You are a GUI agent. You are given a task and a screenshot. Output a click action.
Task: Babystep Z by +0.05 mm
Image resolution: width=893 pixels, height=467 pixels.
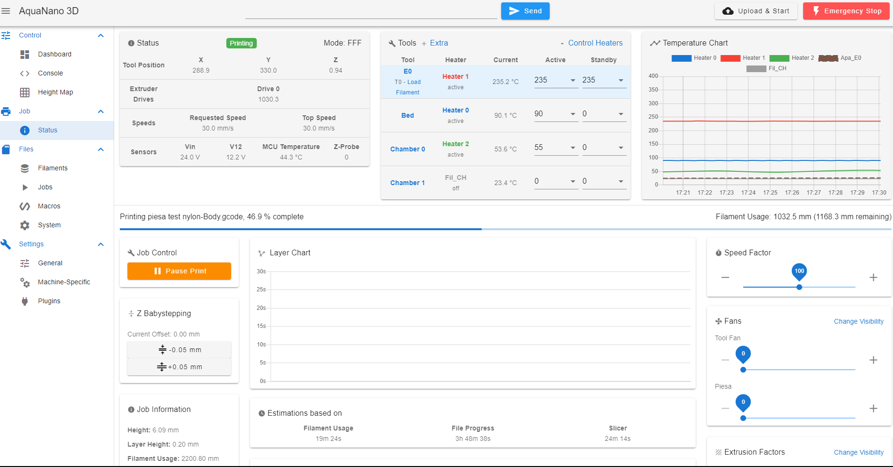pyautogui.click(x=179, y=367)
